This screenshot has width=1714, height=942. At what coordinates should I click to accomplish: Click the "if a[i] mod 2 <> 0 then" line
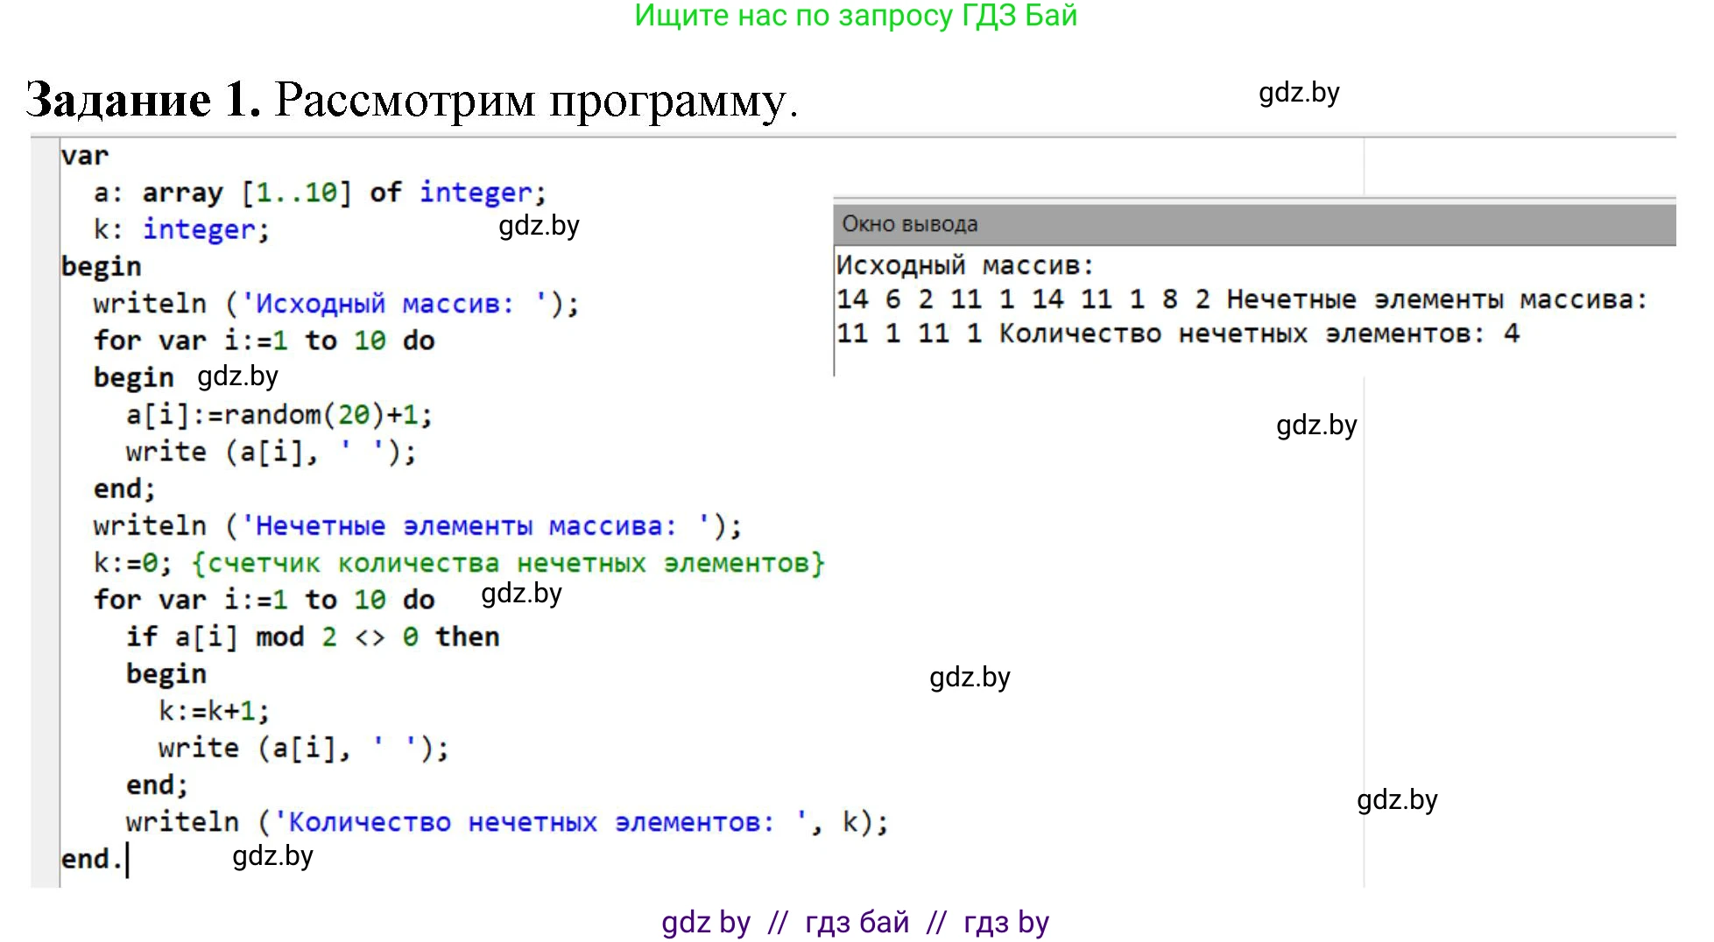point(313,636)
